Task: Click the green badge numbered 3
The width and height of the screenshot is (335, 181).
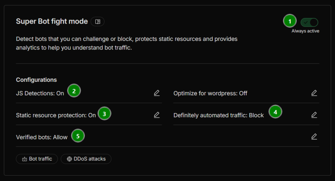Action: coord(104,113)
